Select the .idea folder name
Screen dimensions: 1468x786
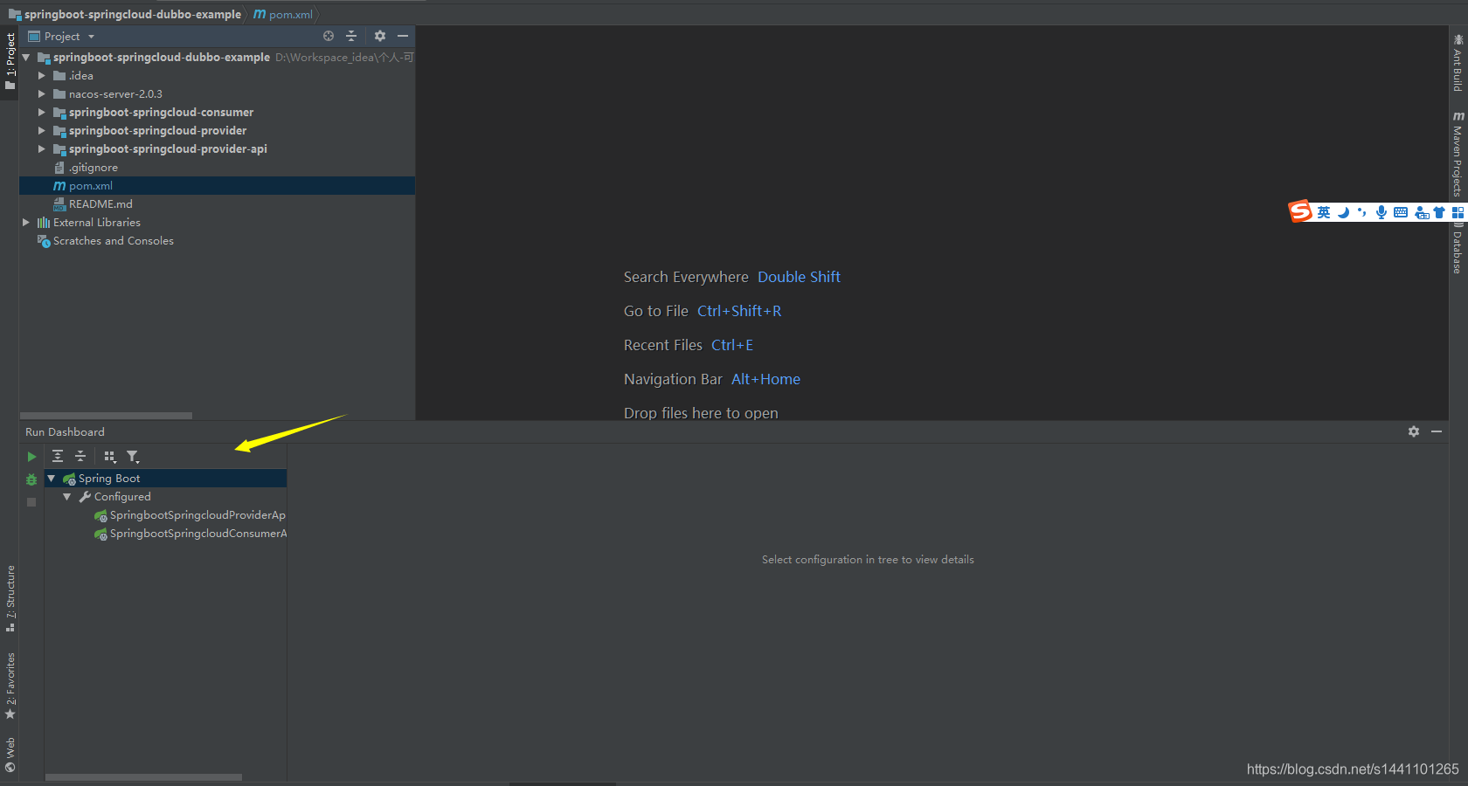coord(81,76)
